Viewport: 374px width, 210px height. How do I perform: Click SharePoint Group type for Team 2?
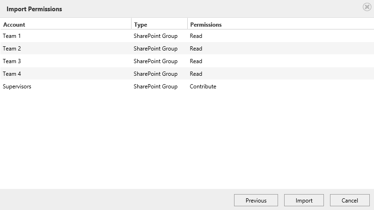click(x=155, y=49)
